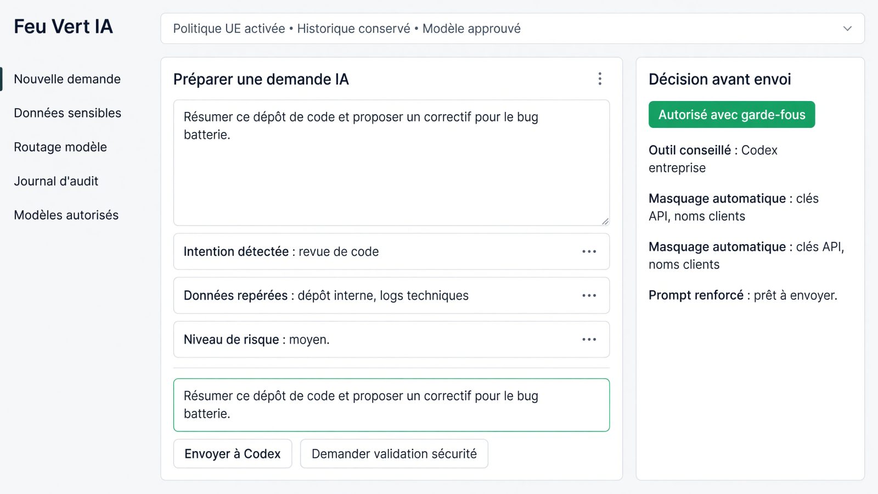The width and height of the screenshot is (878, 494).
Task: Click the Envoyer à Codex button
Action: click(233, 454)
